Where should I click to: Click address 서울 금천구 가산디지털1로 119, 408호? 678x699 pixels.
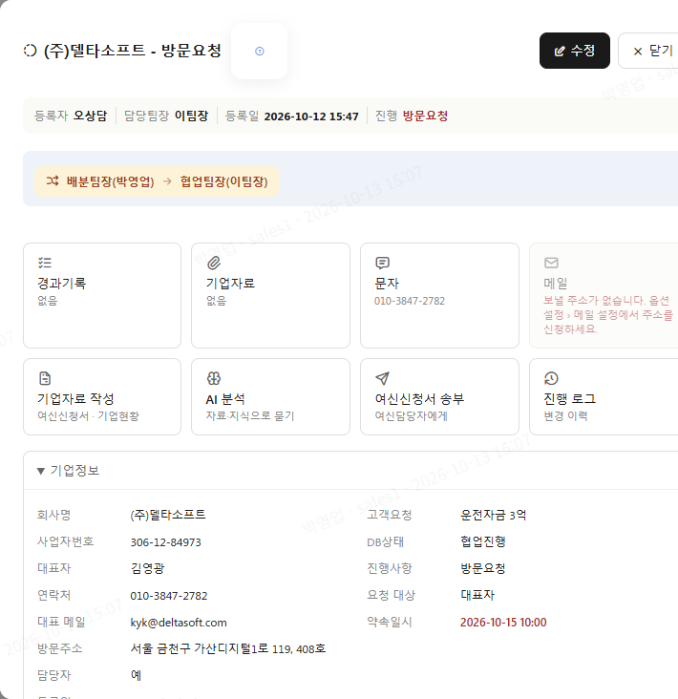click(228, 648)
